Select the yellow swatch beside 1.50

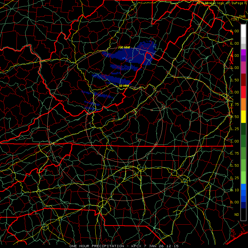click(x=243, y=117)
